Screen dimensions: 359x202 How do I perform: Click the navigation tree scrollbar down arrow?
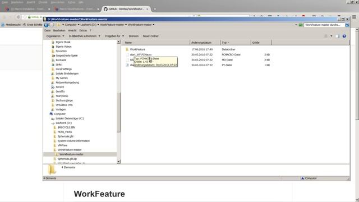click(x=118, y=162)
